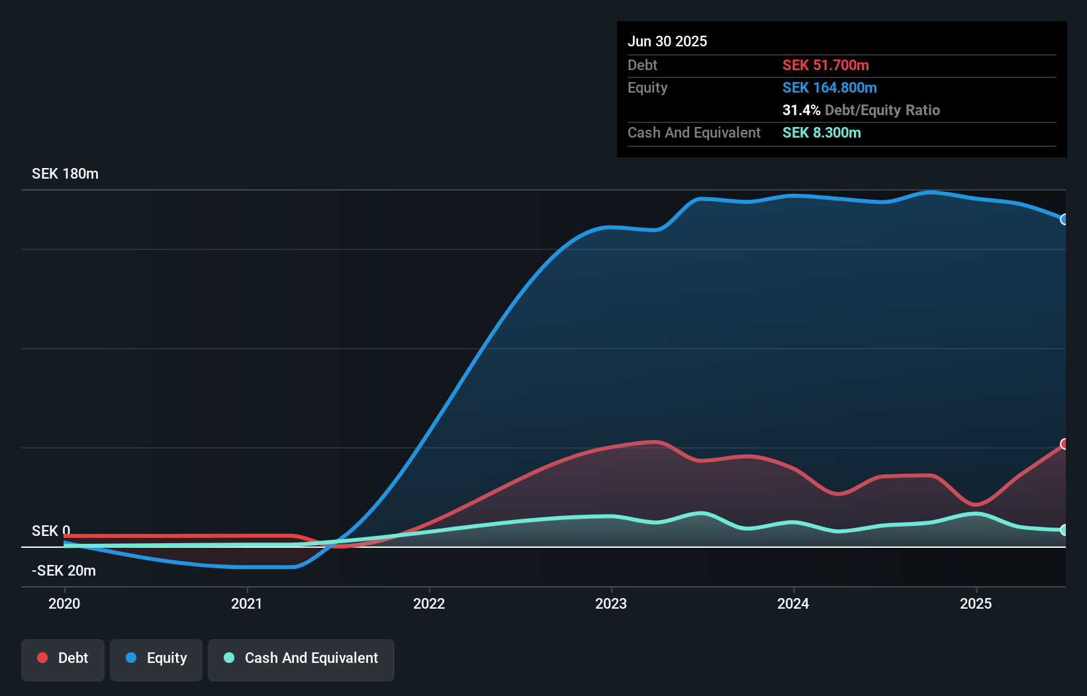Expand the Jun 30 2025 tooltip header
1087x696 pixels.
[x=667, y=41]
